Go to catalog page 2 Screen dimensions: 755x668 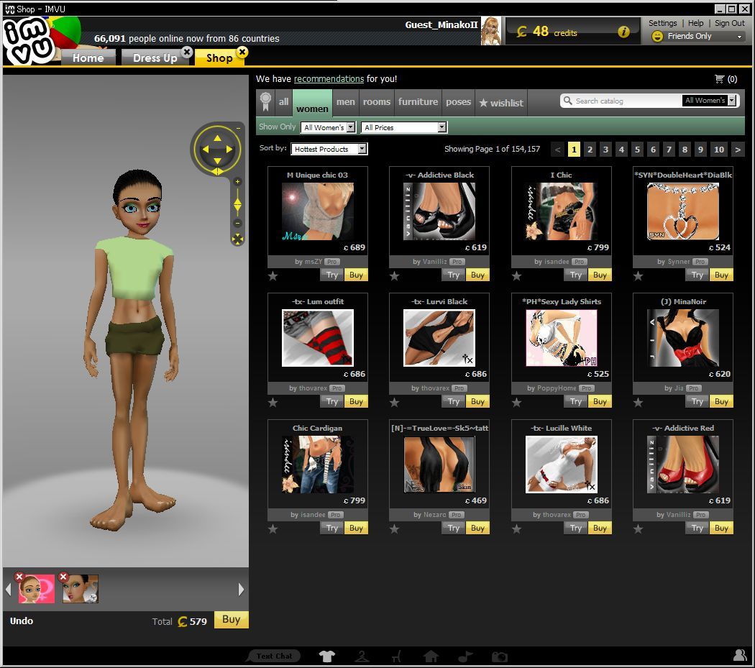click(x=590, y=150)
